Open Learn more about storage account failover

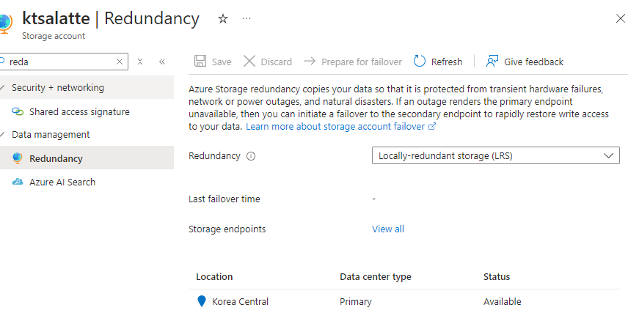coord(335,126)
